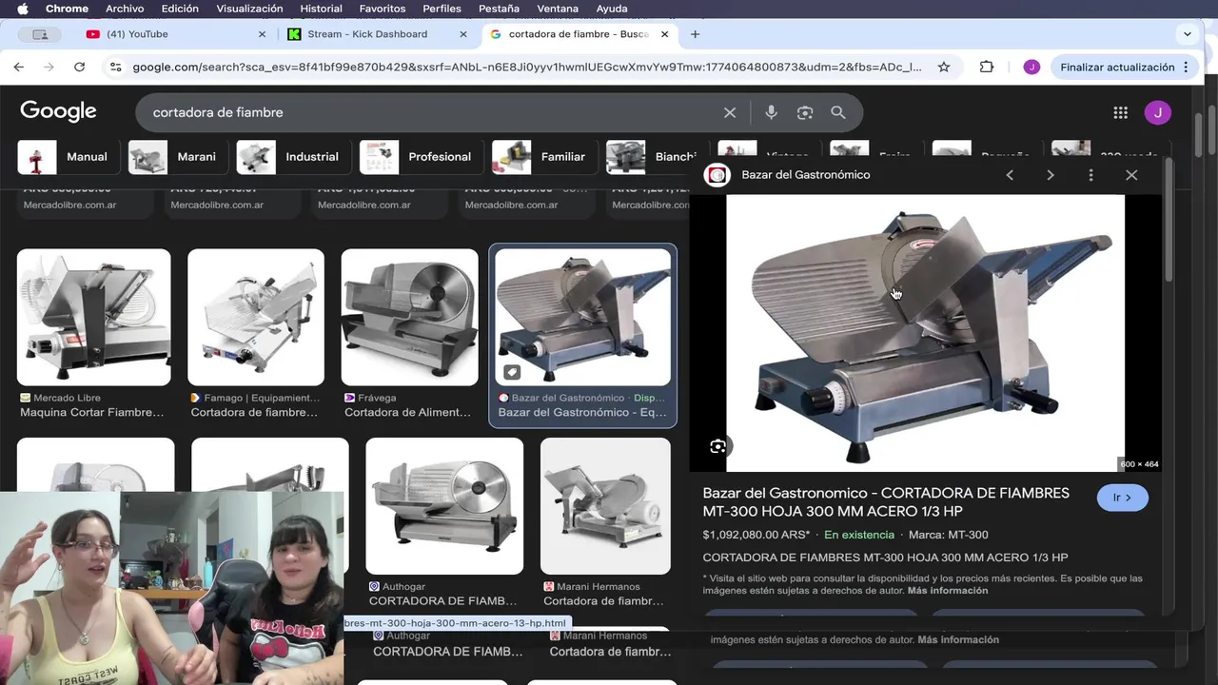Close the Stream - Kick Dashboard tab
Viewport: 1218px width, 685px height.
(463, 34)
